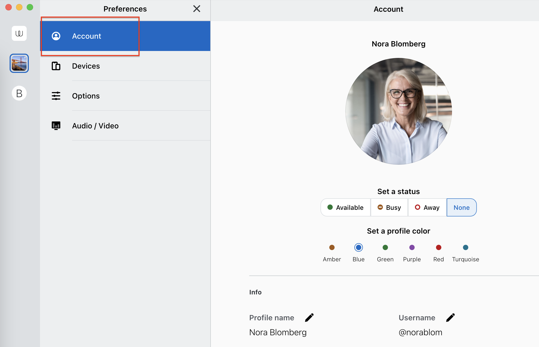
Task: Click Nora Blomberg's profile photo
Action: click(399, 111)
